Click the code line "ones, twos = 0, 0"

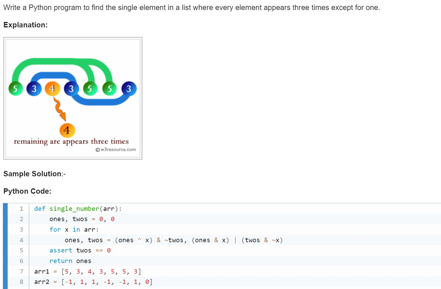[82, 219]
